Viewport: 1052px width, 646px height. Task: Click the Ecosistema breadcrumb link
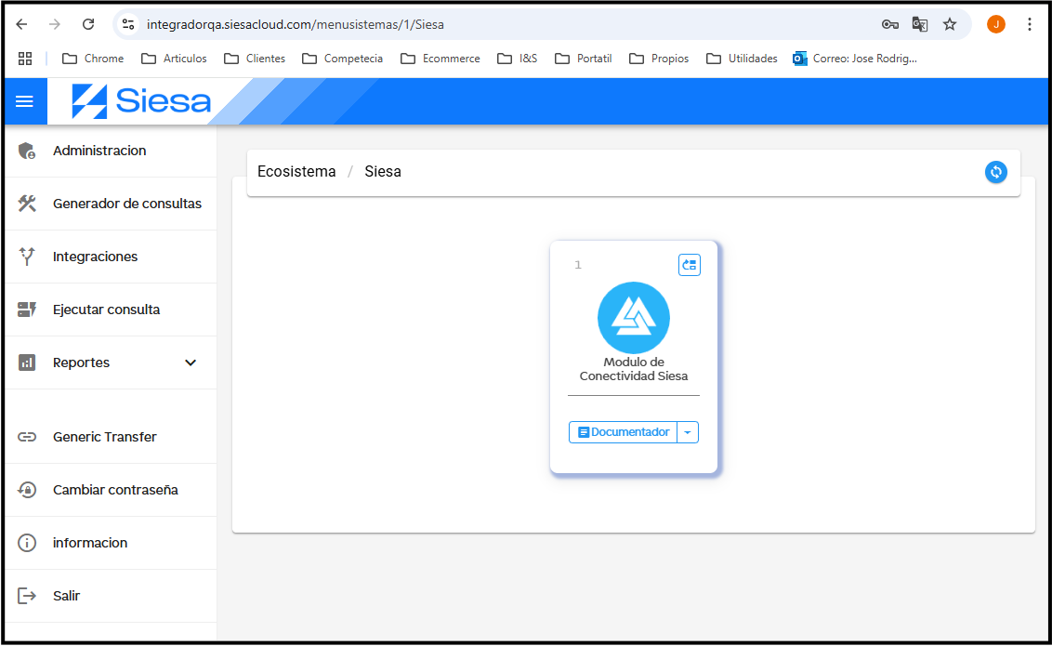[x=296, y=172]
